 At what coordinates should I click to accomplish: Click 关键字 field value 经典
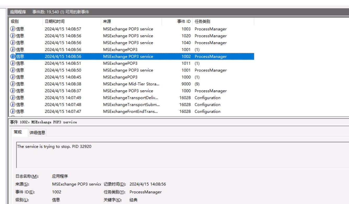(133, 200)
